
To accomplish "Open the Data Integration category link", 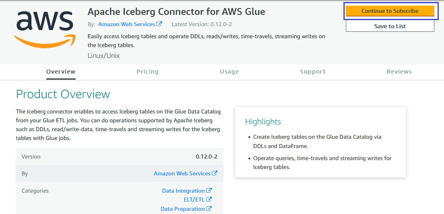I will point(183,191).
